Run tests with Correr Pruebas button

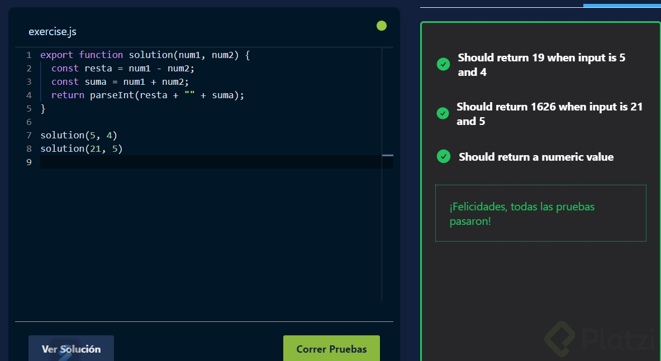pyautogui.click(x=331, y=349)
